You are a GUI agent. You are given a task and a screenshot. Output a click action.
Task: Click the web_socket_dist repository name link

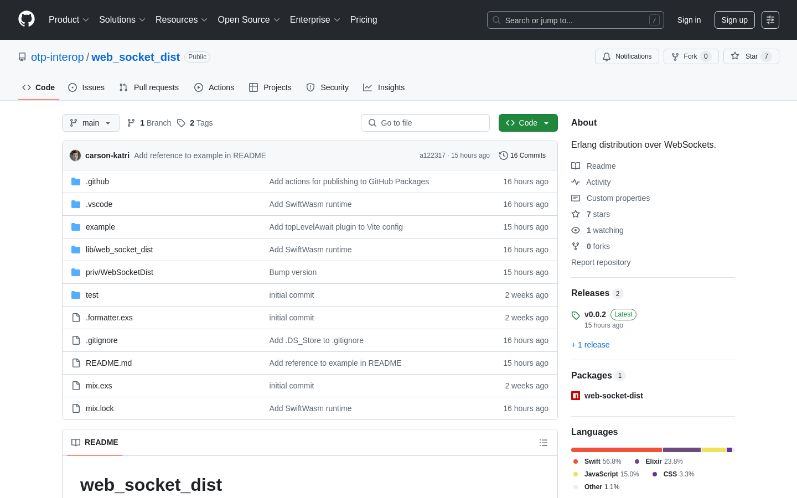tap(136, 57)
